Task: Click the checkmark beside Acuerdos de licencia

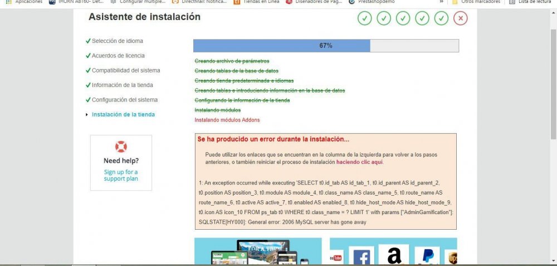Action: pyautogui.click(x=88, y=55)
